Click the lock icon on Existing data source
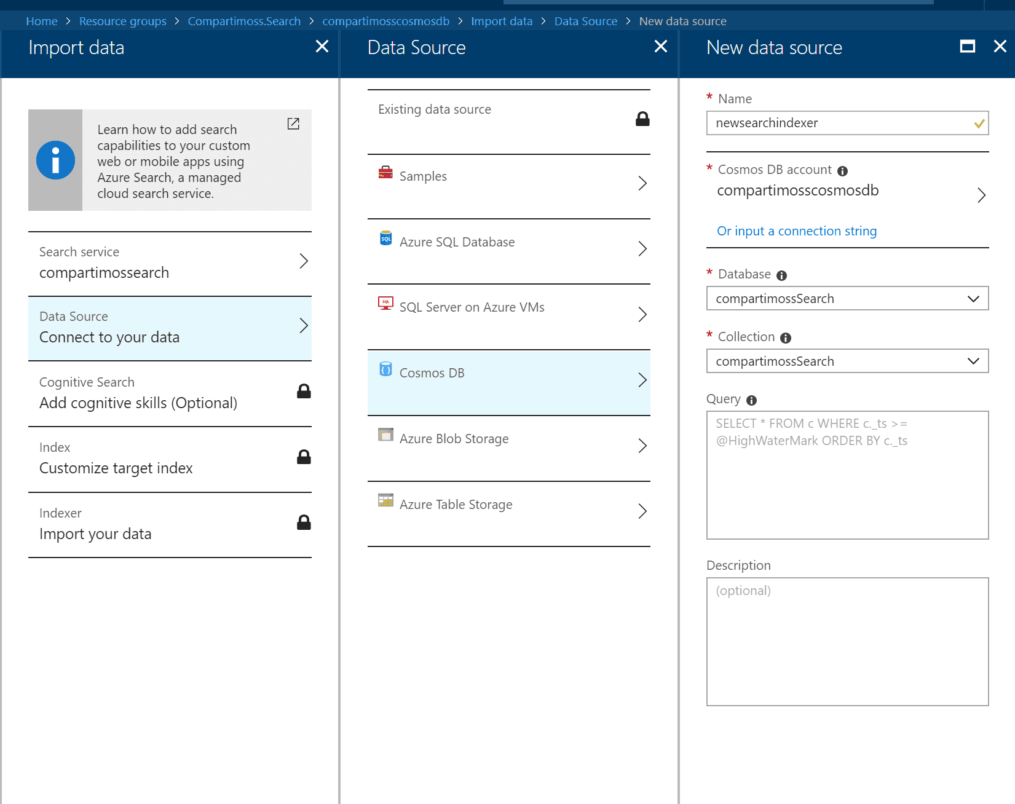 pos(642,119)
